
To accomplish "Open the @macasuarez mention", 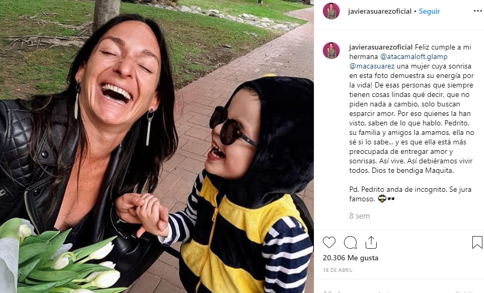I will (x=372, y=66).
